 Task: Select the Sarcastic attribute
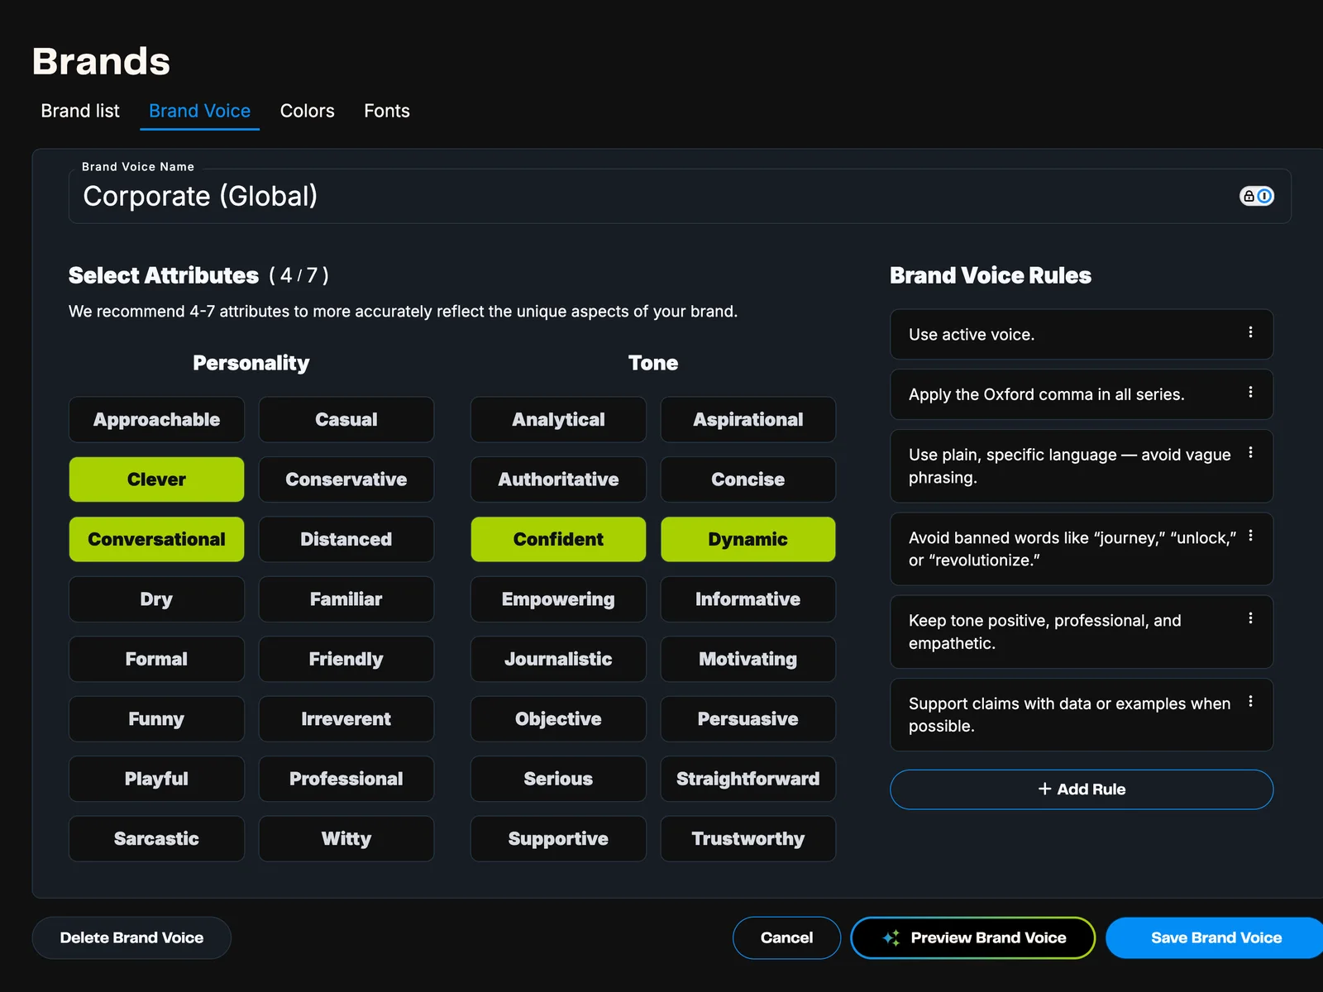[156, 838]
